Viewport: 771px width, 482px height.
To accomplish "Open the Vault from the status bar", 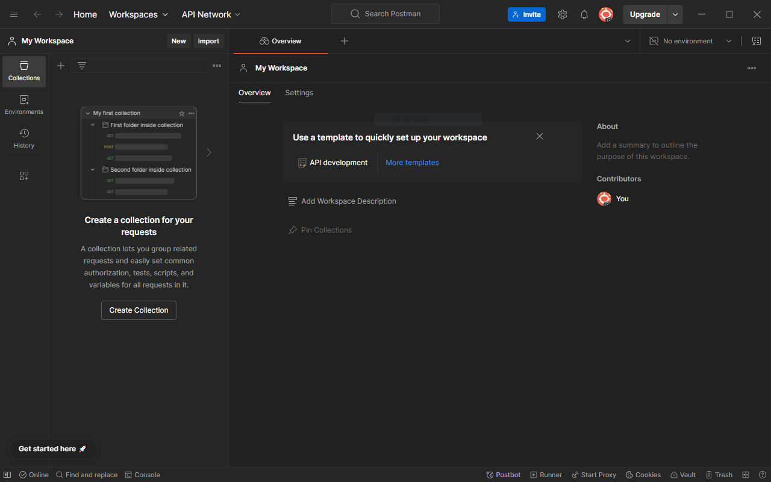I will tap(683, 475).
